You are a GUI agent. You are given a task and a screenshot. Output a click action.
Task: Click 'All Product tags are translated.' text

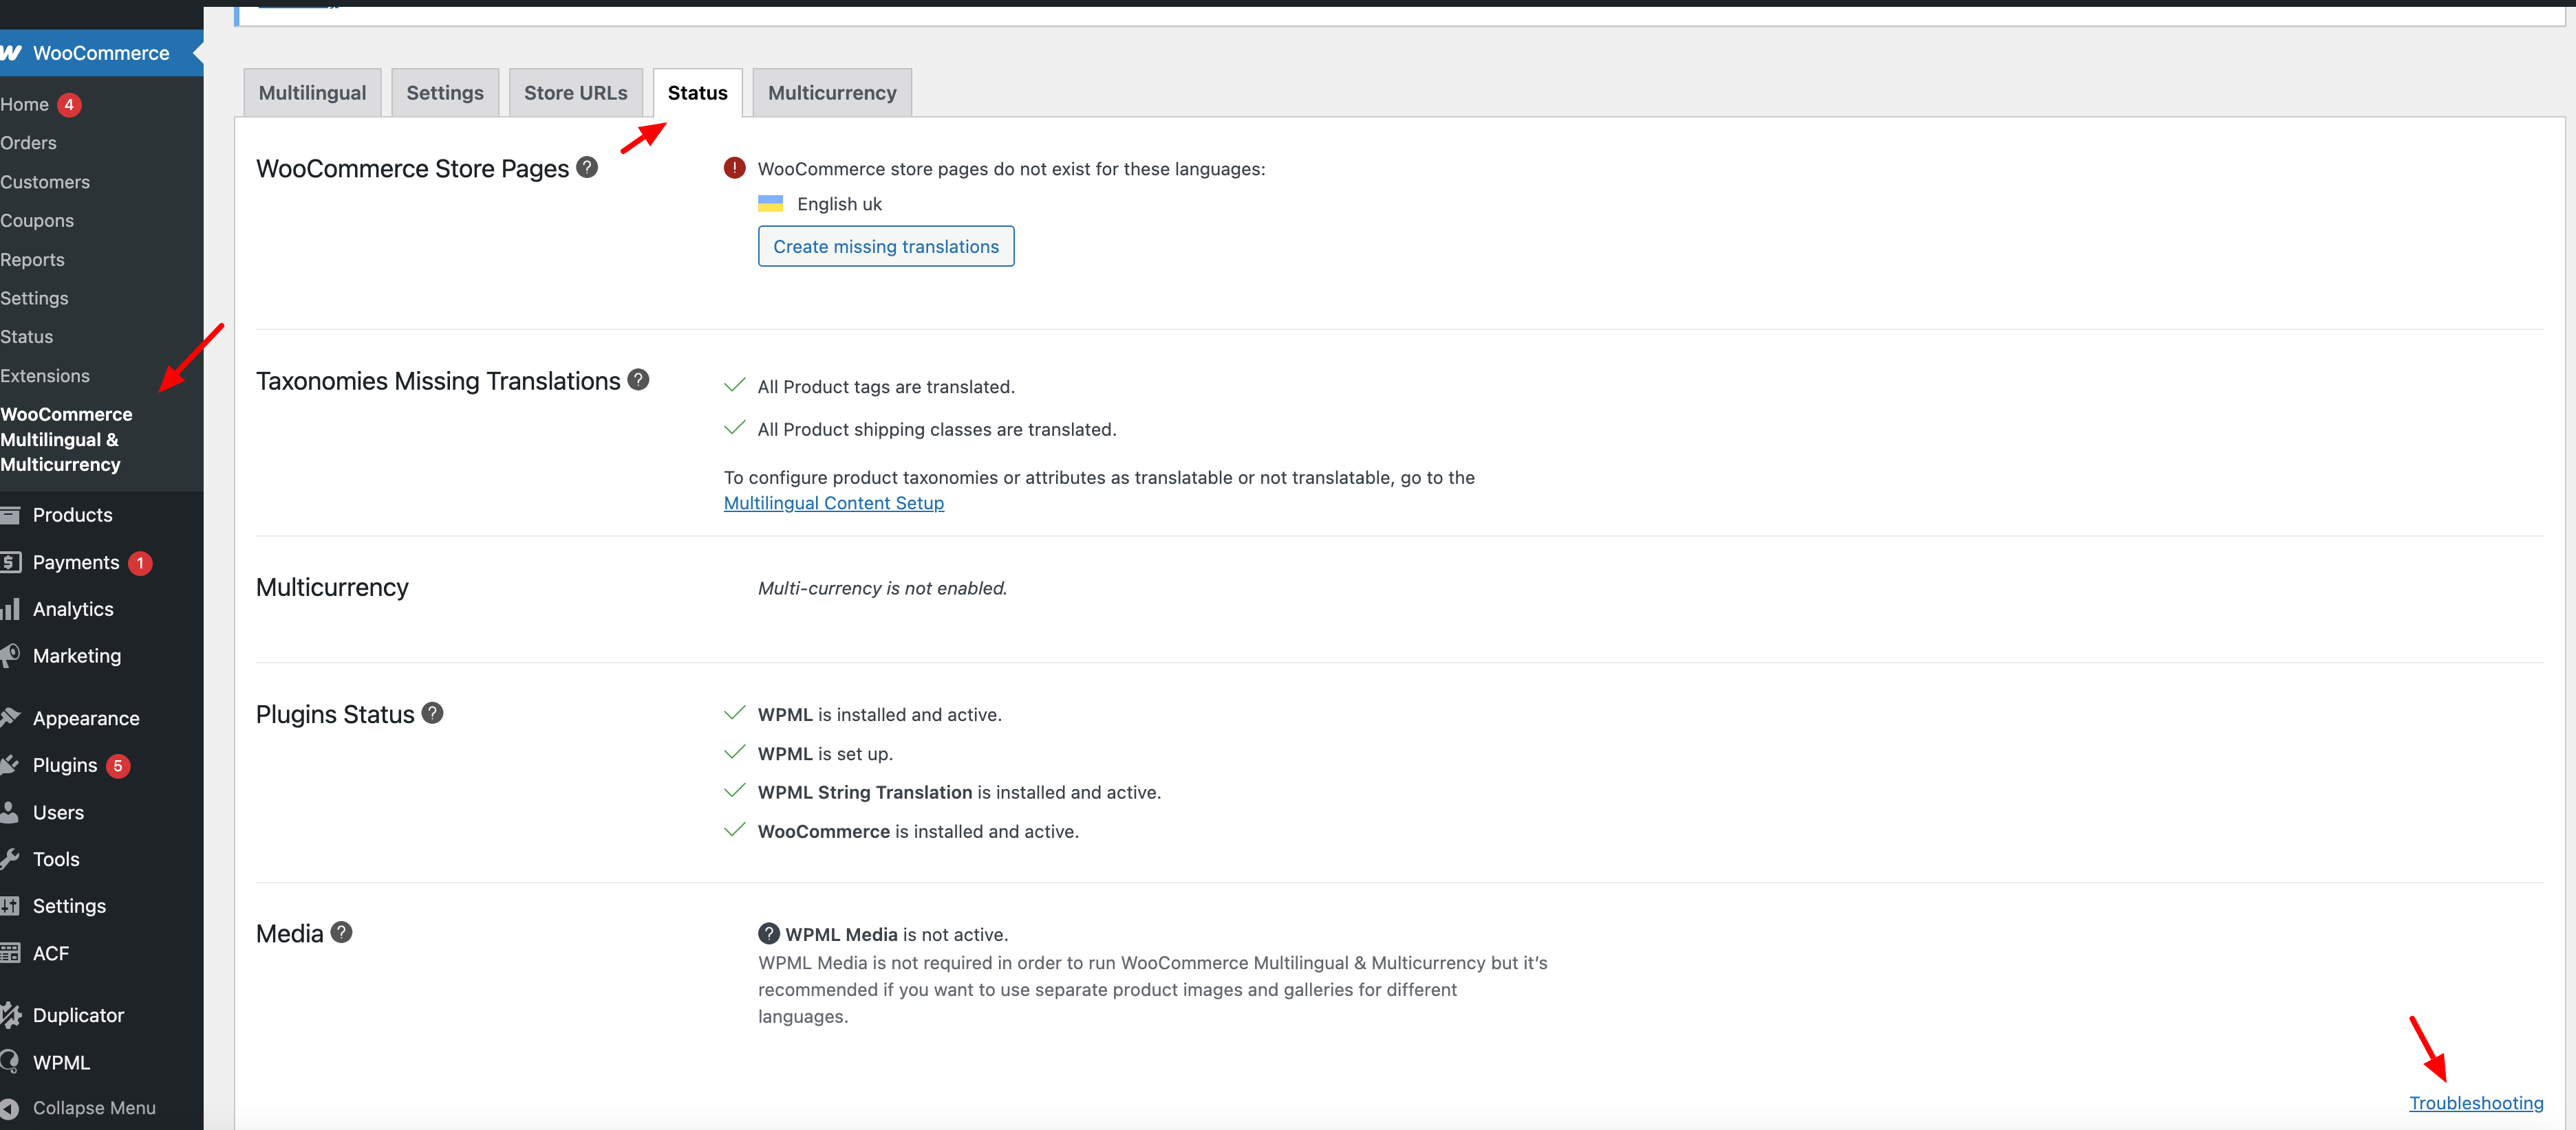coord(886,387)
